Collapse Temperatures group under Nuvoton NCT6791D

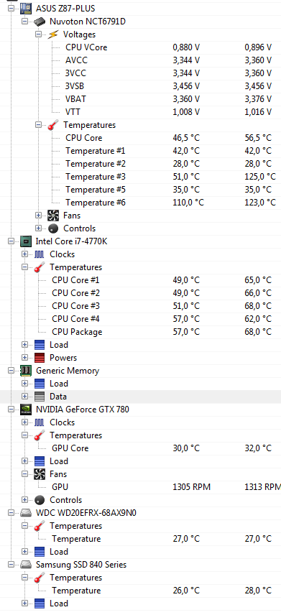pyautogui.click(x=38, y=125)
